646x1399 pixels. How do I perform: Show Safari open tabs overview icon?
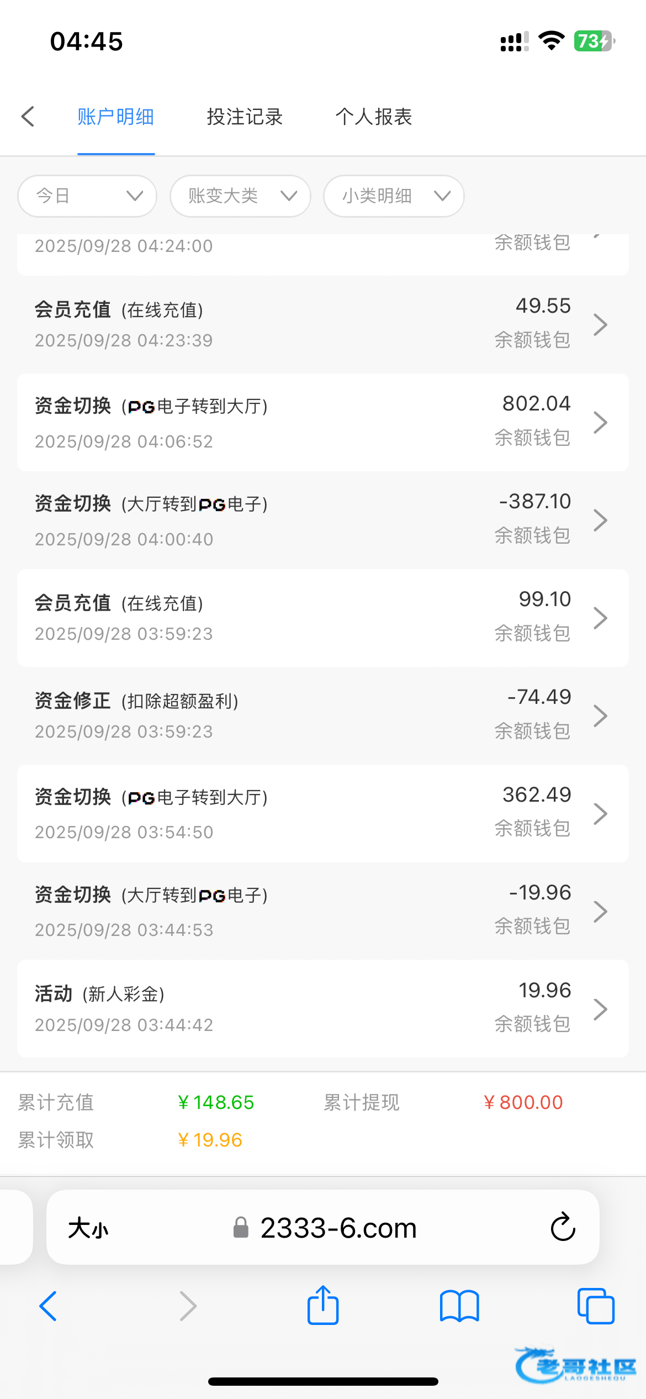[x=595, y=1306]
